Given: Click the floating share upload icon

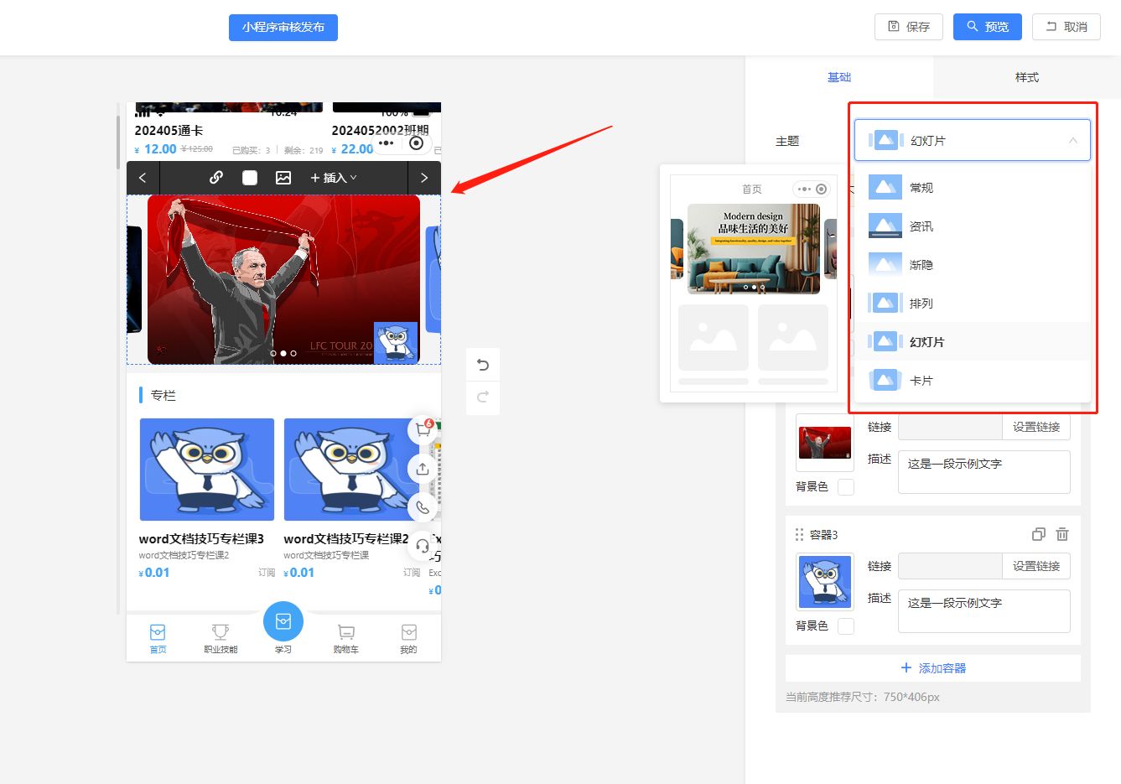Looking at the screenshot, I should [x=423, y=469].
